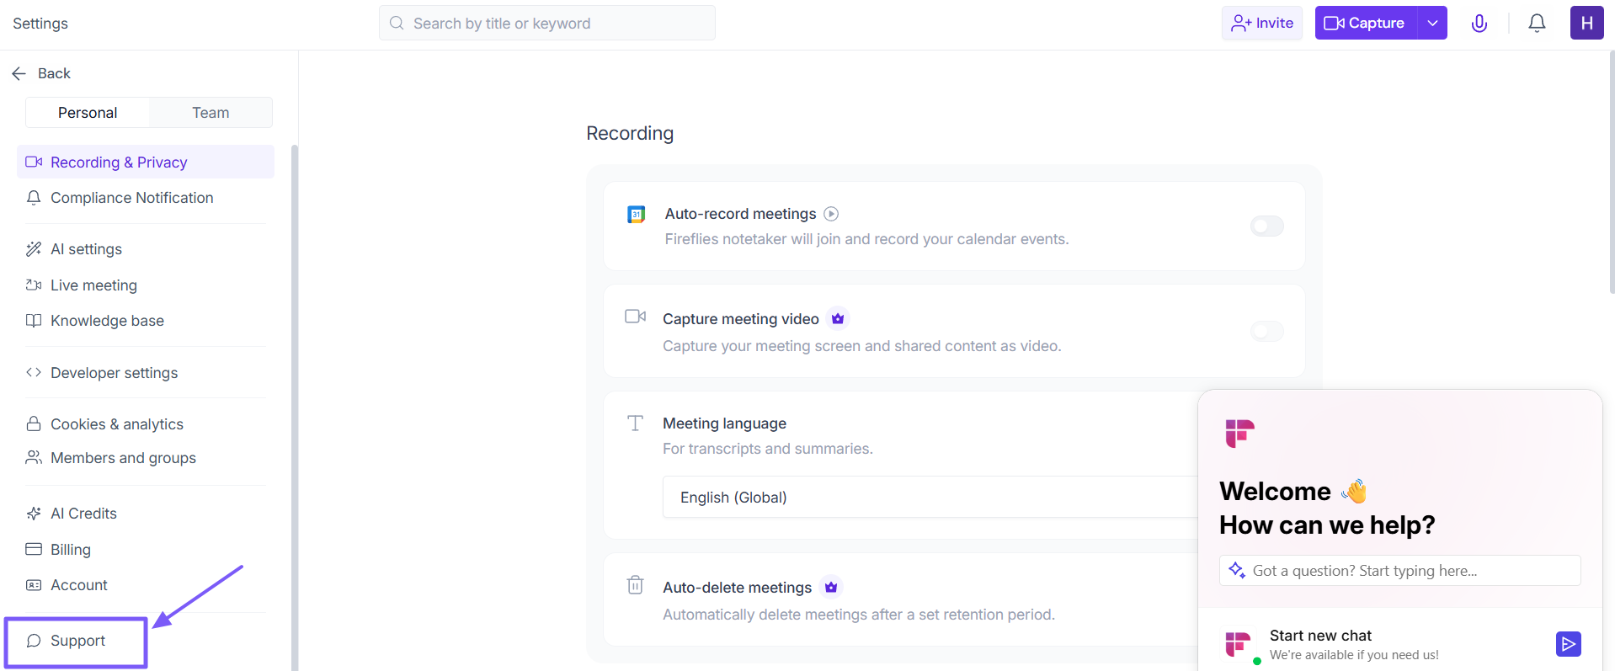Open Recording & Privacy settings
This screenshot has height=671, width=1615.
point(146,162)
